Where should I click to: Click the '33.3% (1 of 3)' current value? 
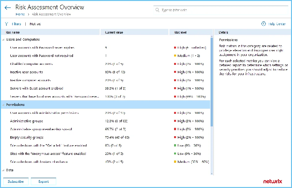(x=115, y=88)
